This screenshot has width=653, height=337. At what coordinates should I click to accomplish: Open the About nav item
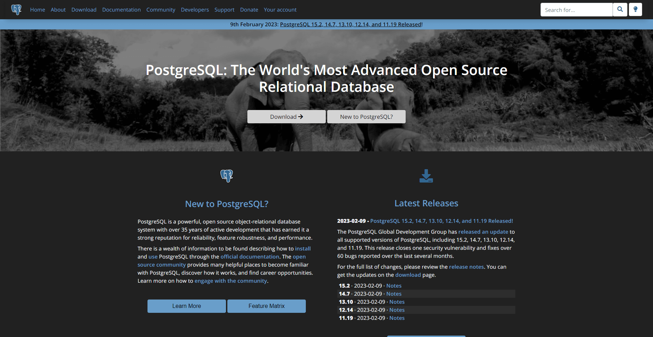(58, 10)
